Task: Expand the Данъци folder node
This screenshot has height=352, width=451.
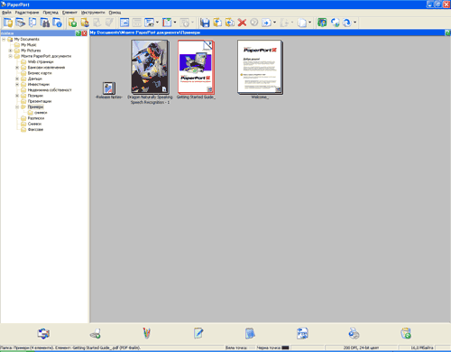Action: click(17, 79)
